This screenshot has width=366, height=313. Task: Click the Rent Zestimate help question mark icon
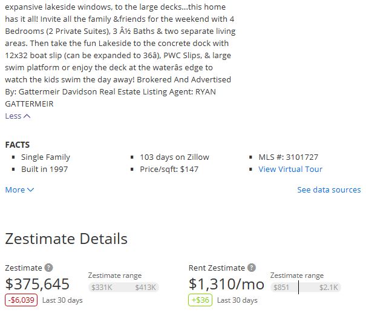tap(252, 268)
